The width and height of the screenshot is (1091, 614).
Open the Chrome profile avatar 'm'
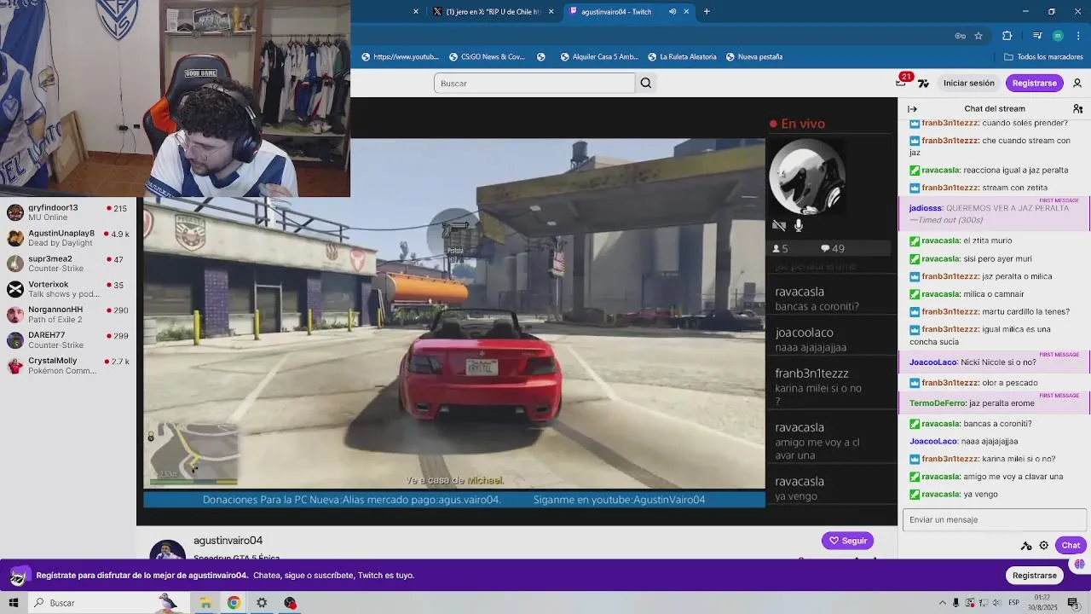pyautogui.click(x=1058, y=36)
